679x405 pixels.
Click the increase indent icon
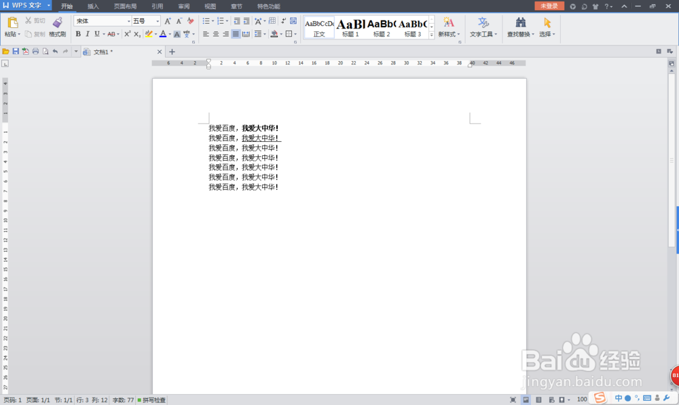[x=246, y=21]
